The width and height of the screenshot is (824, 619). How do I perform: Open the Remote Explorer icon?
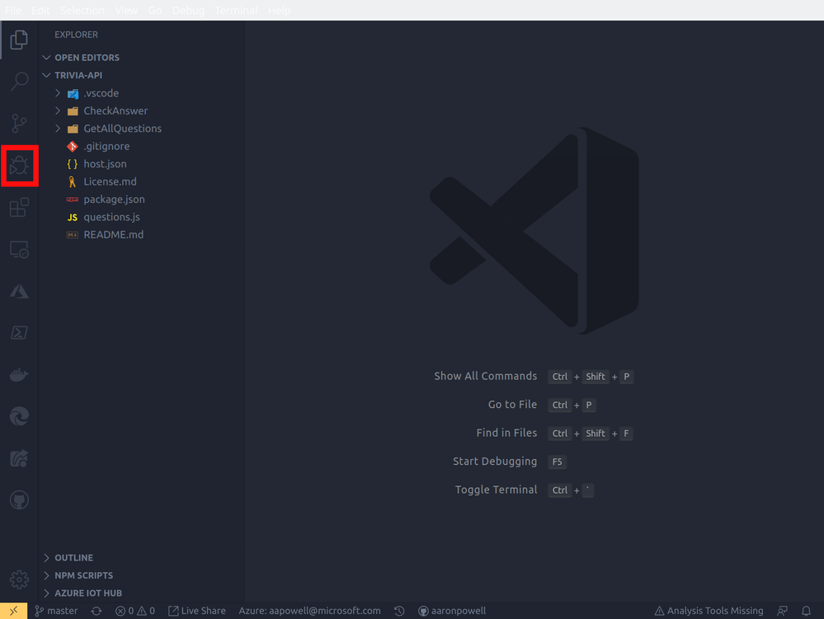coord(19,250)
